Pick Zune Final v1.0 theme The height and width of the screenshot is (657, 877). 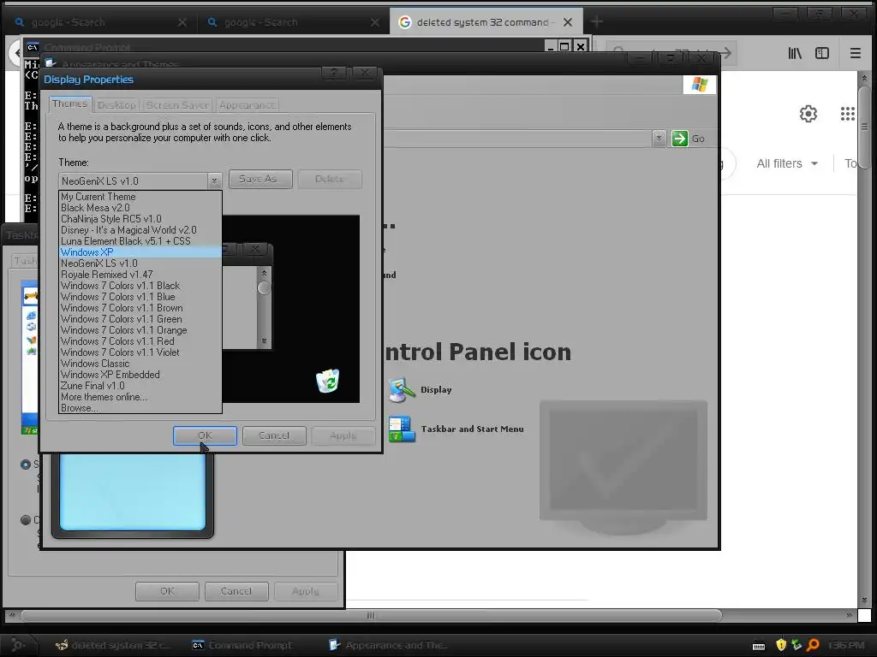click(140, 386)
